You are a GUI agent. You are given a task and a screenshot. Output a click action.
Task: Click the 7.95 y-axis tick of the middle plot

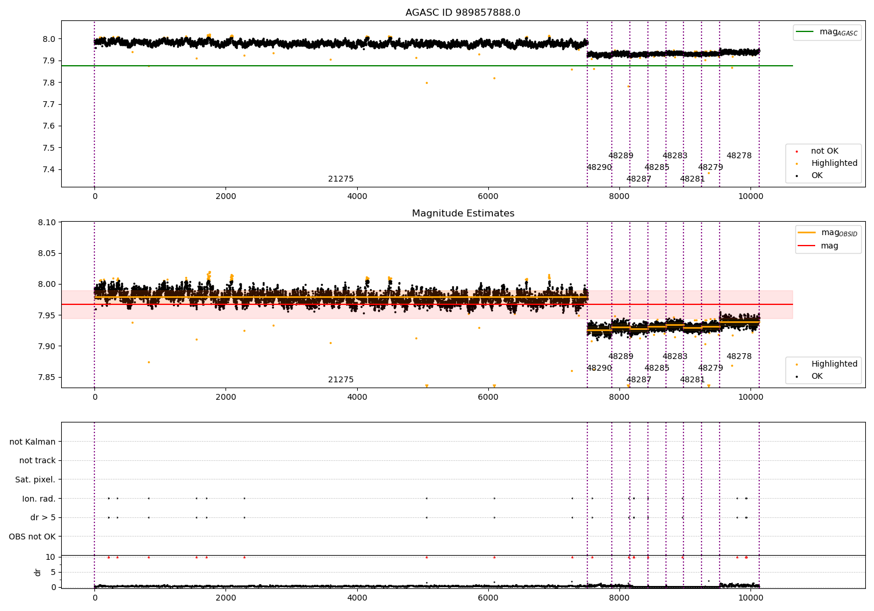coord(47,315)
